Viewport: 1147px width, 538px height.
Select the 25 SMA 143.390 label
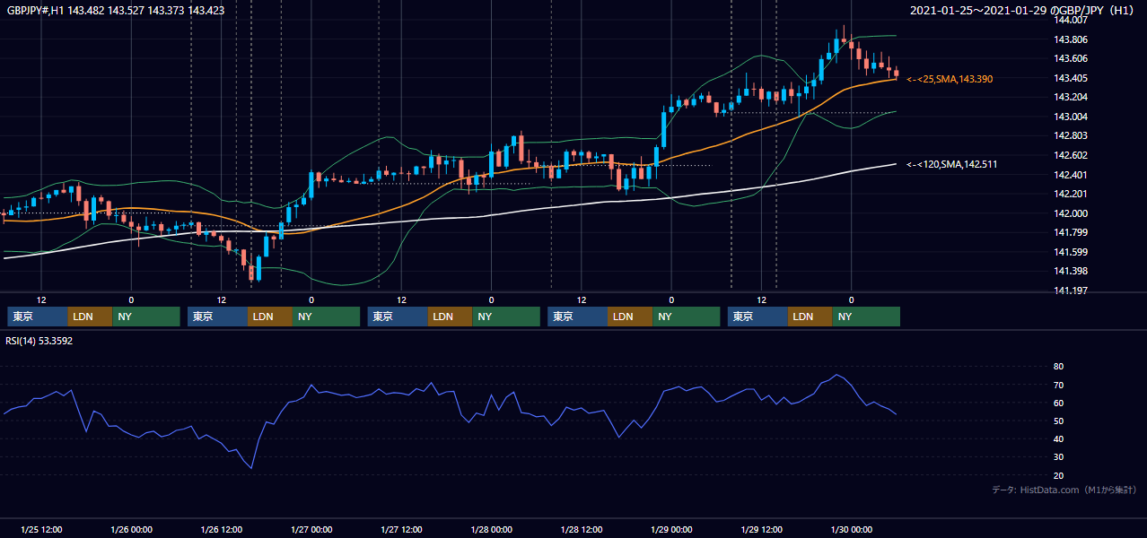point(950,79)
